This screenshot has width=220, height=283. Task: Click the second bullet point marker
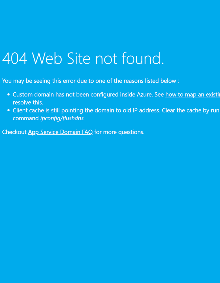click(8, 110)
